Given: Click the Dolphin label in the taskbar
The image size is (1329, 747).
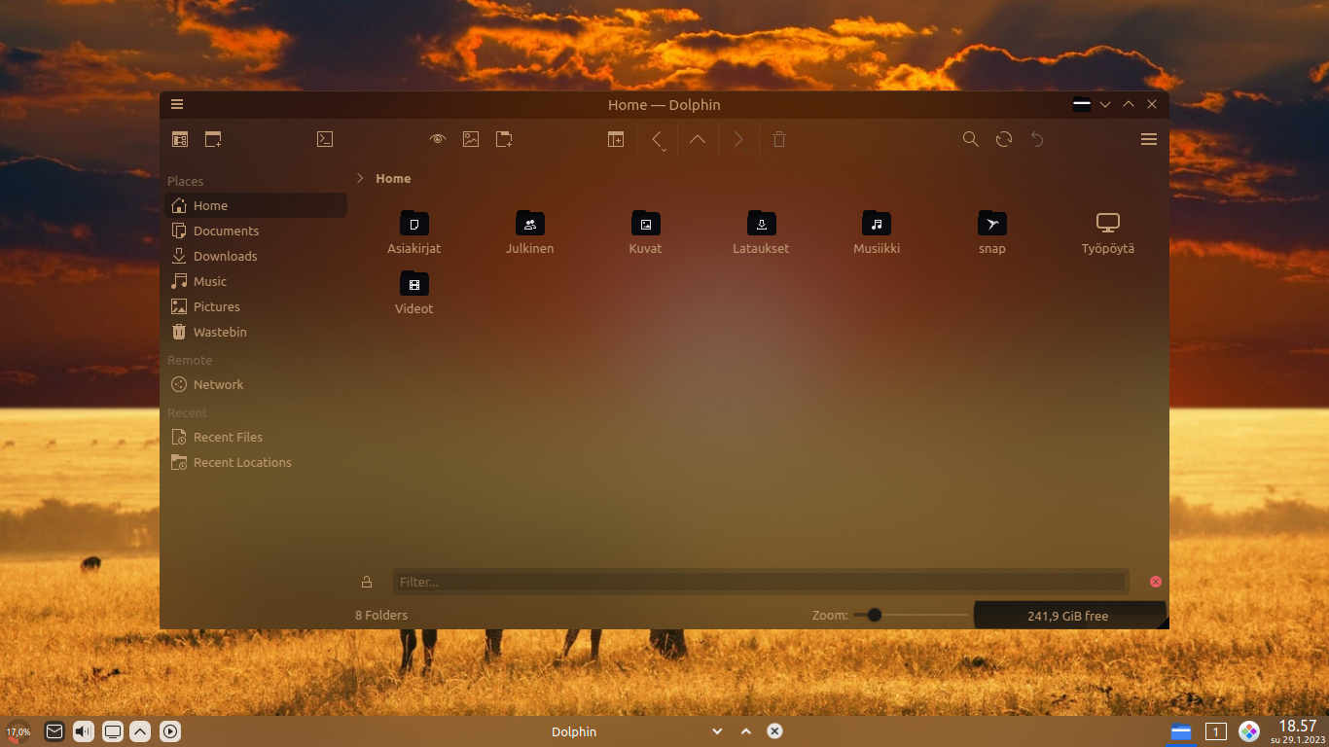Looking at the screenshot, I should [x=574, y=731].
